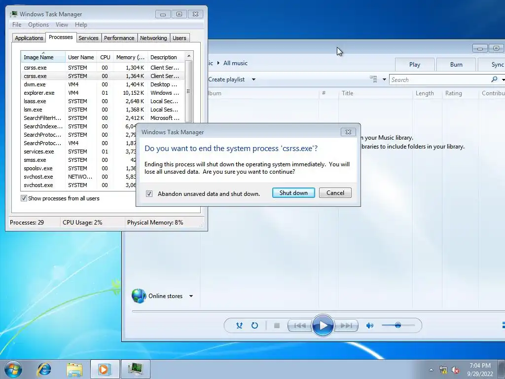Switch to the Services tab
505x379 pixels.
[x=88, y=38]
